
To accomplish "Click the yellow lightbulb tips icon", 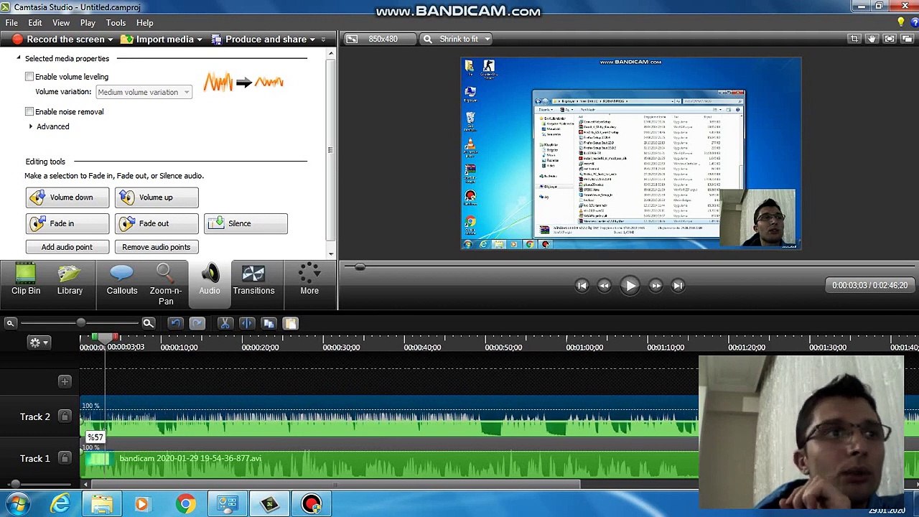I will (x=901, y=23).
